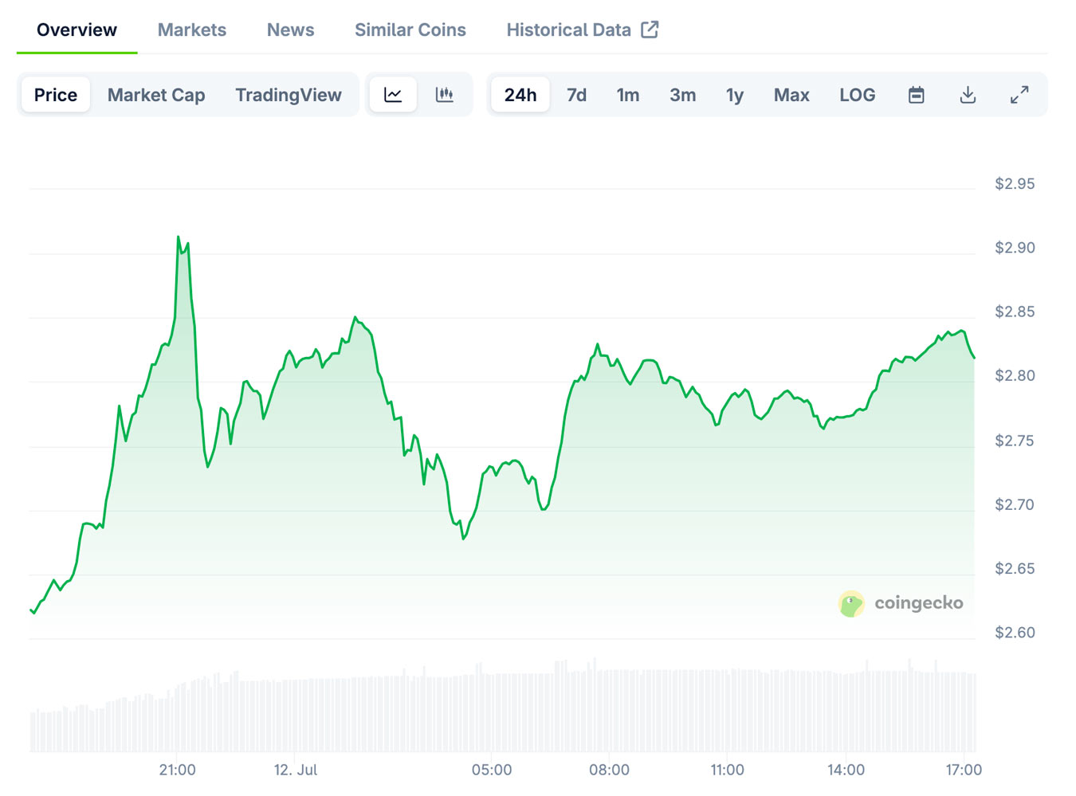View the Similar Coins tab
Image resolution: width=1076 pixels, height=796 pixels.
410,29
